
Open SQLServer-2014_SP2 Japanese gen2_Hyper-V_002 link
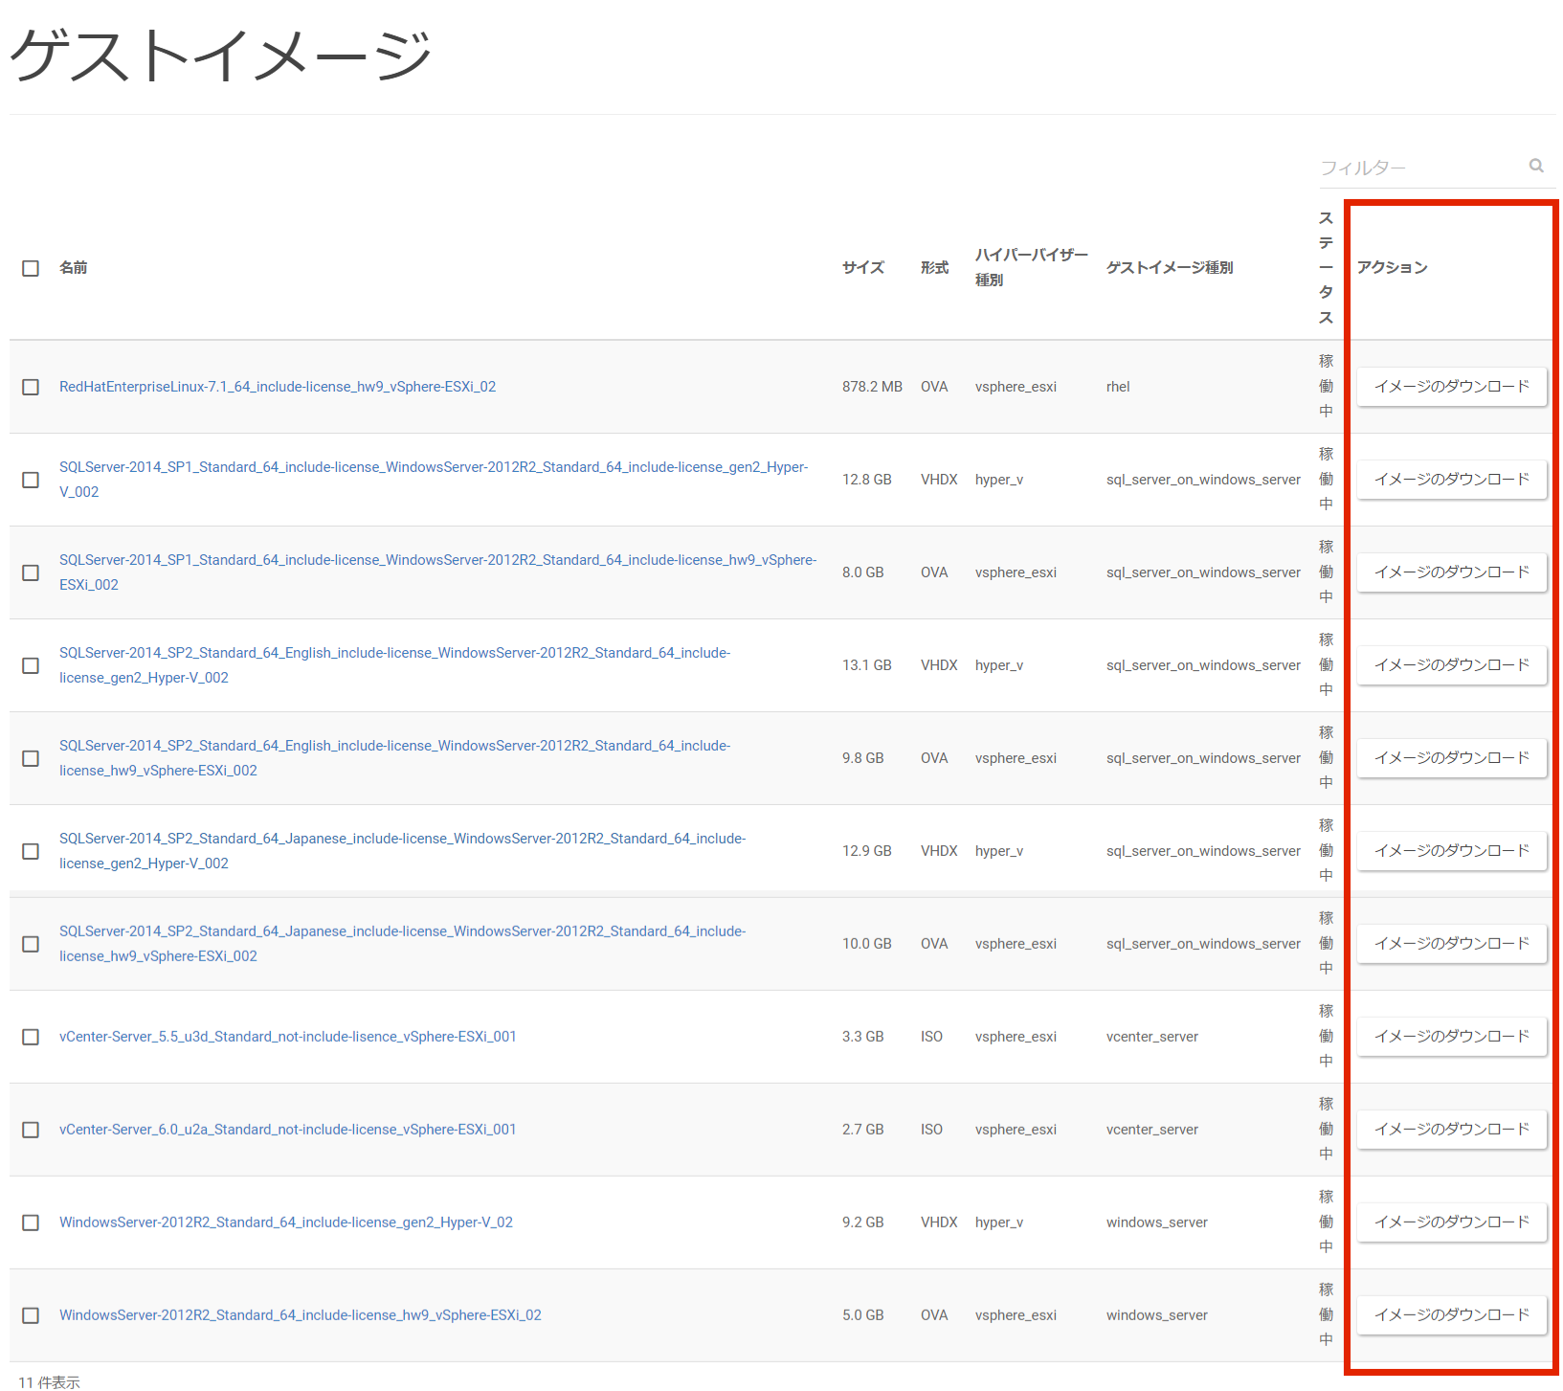pos(402,851)
